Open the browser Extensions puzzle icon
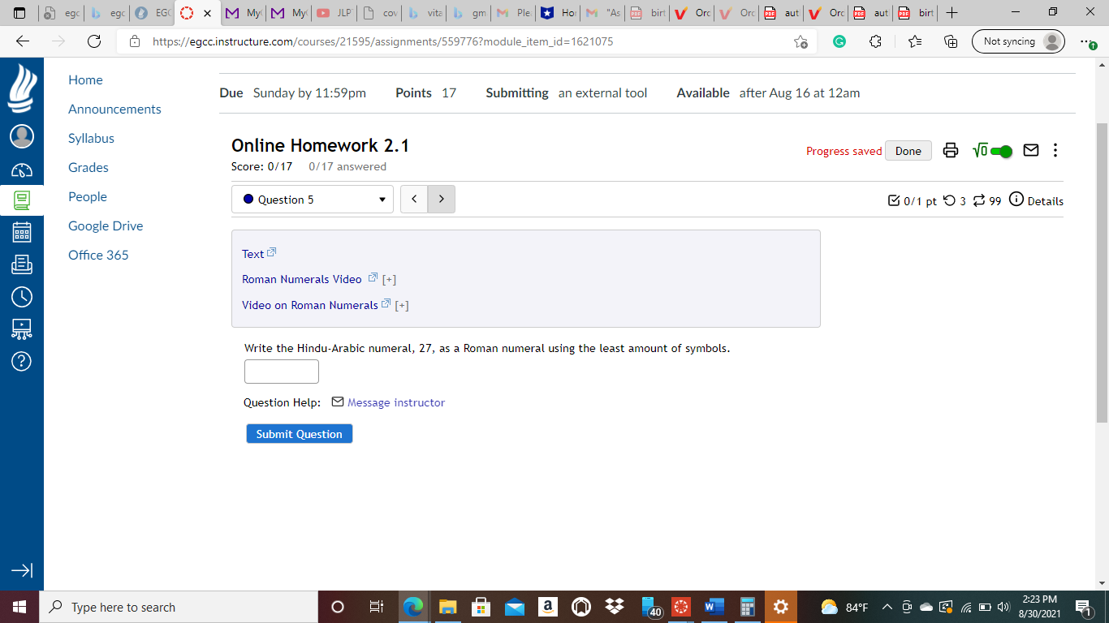The height and width of the screenshot is (623, 1109). (x=875, y=41)
